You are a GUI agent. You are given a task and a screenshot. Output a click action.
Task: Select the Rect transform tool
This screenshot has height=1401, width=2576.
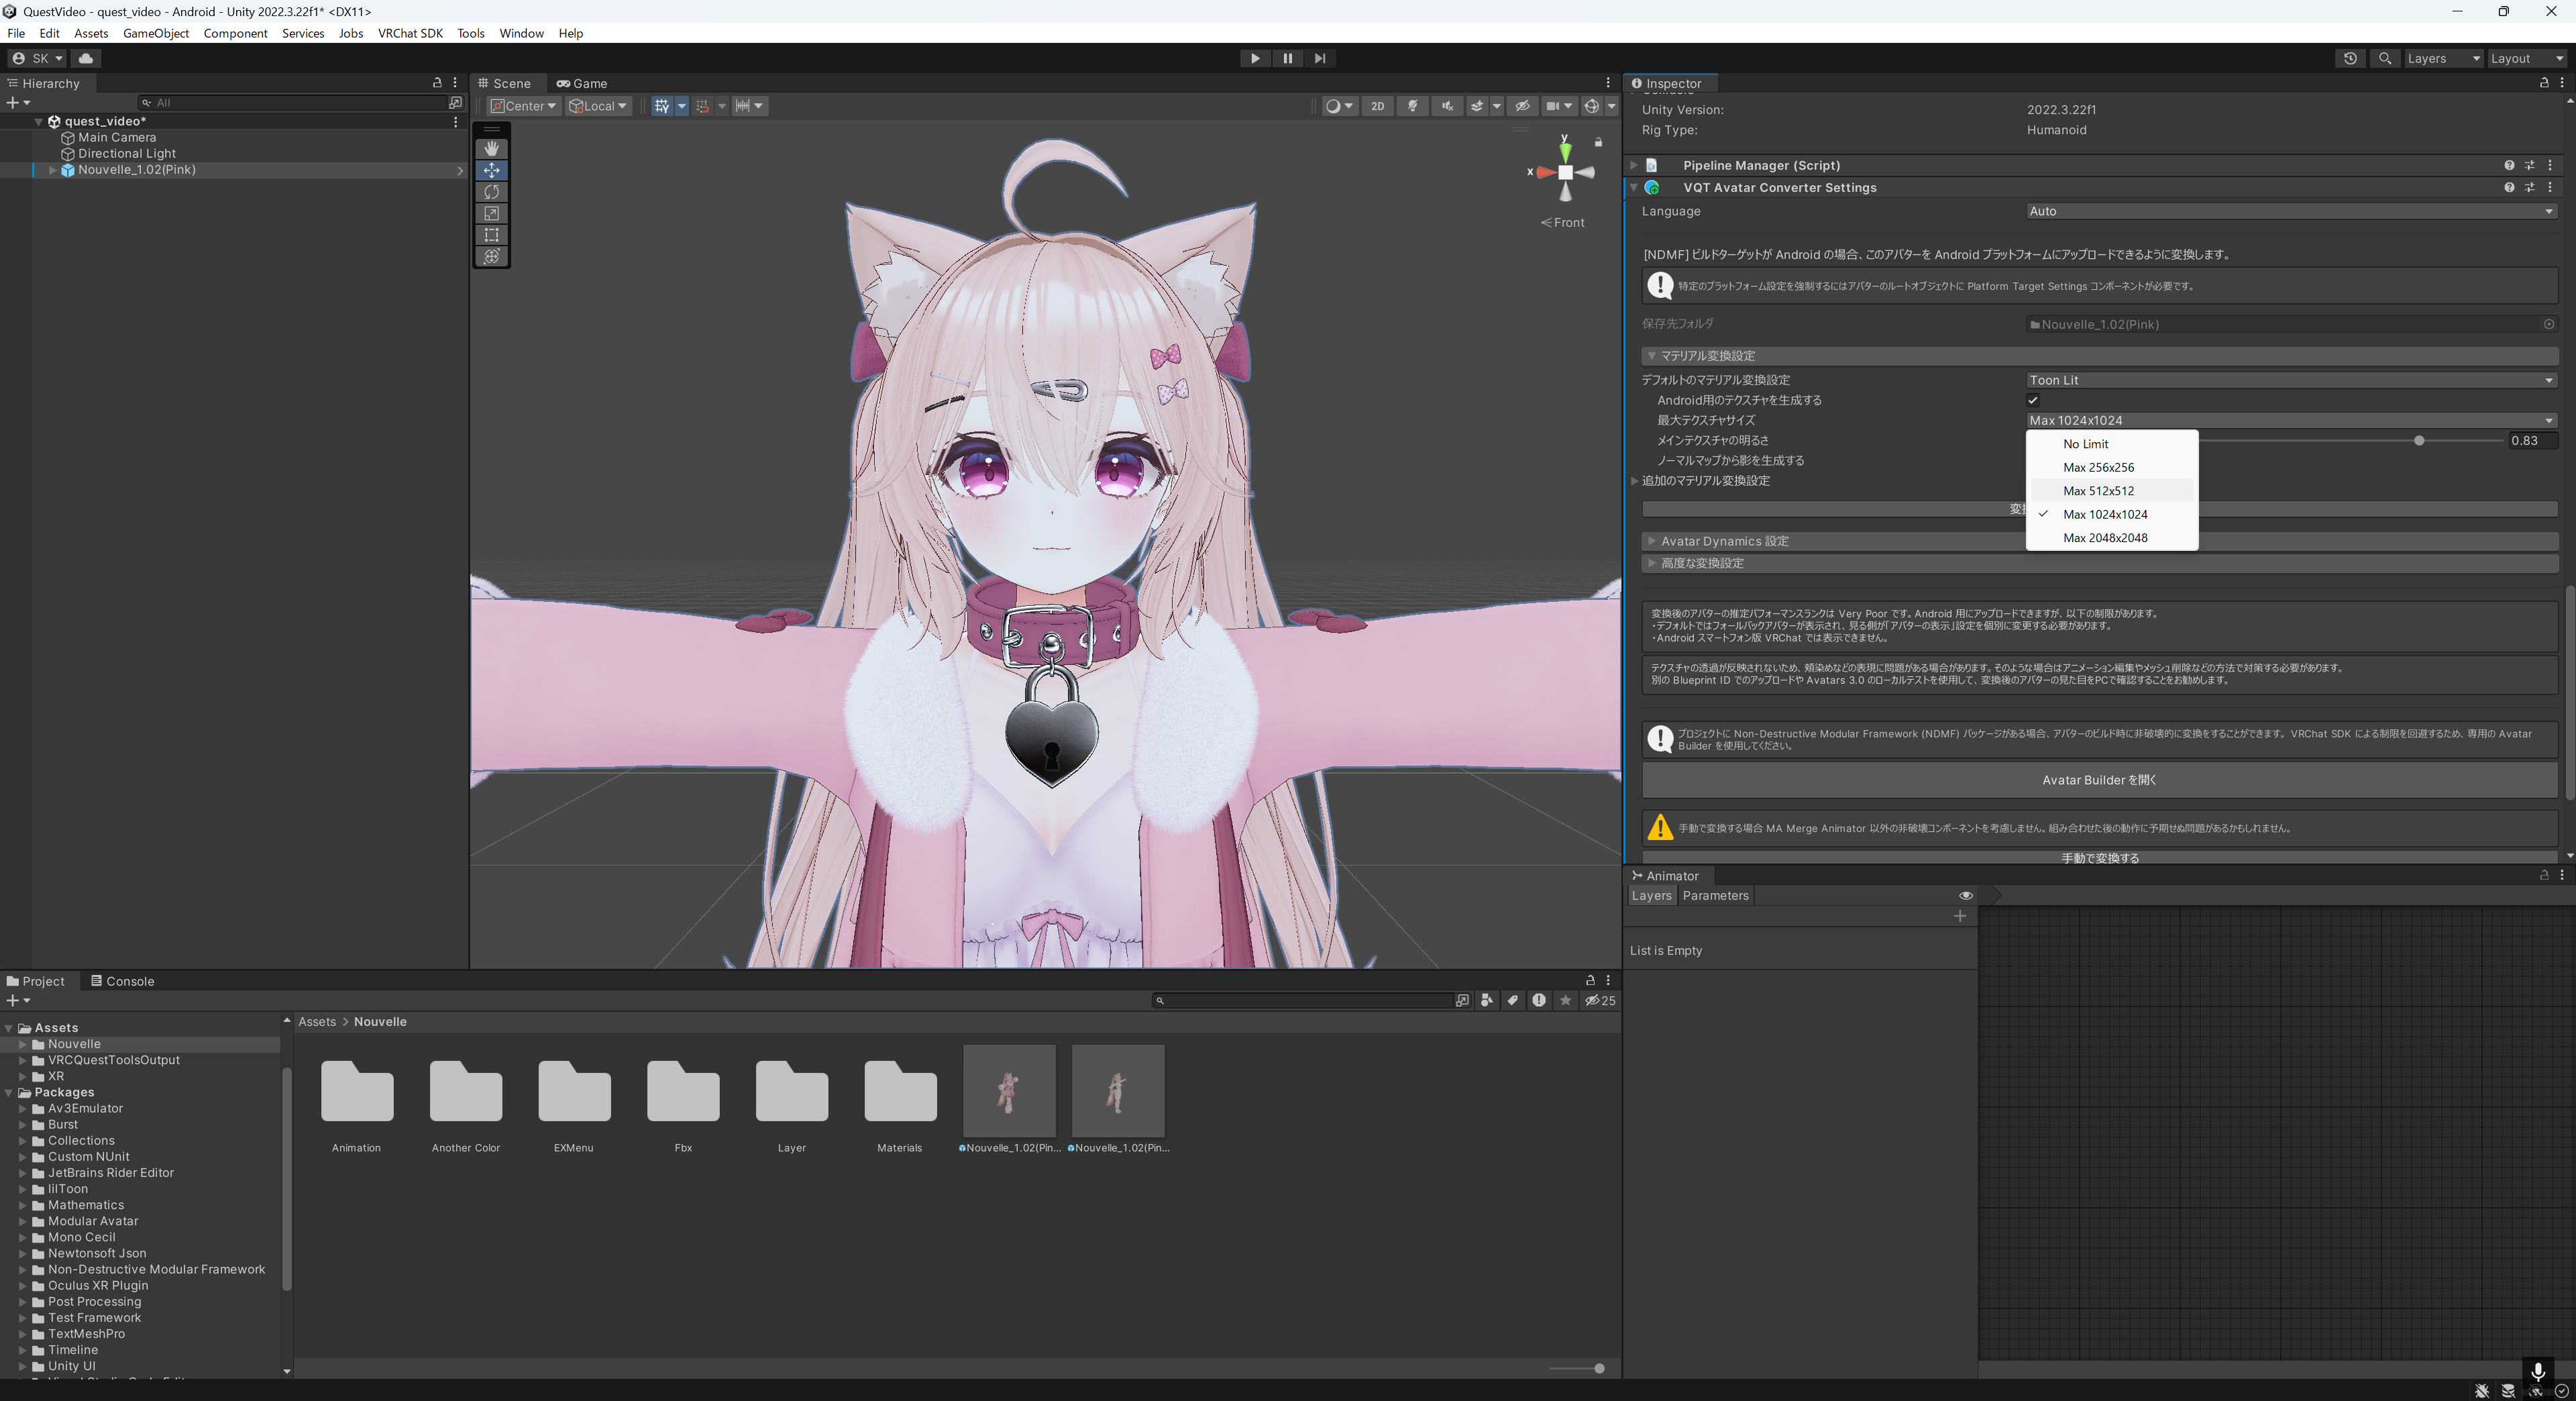point(491,235)
